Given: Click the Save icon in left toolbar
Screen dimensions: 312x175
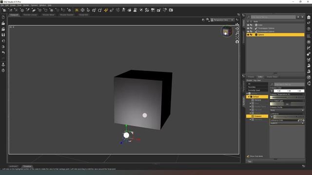Looking at the screenshot, I should coord(3,35).
